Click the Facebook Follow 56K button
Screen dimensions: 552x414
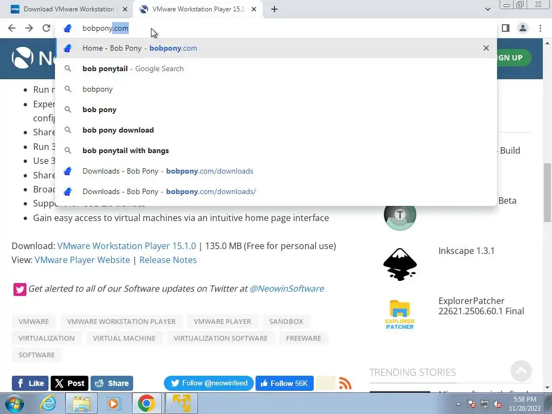(x=285, y=383)
